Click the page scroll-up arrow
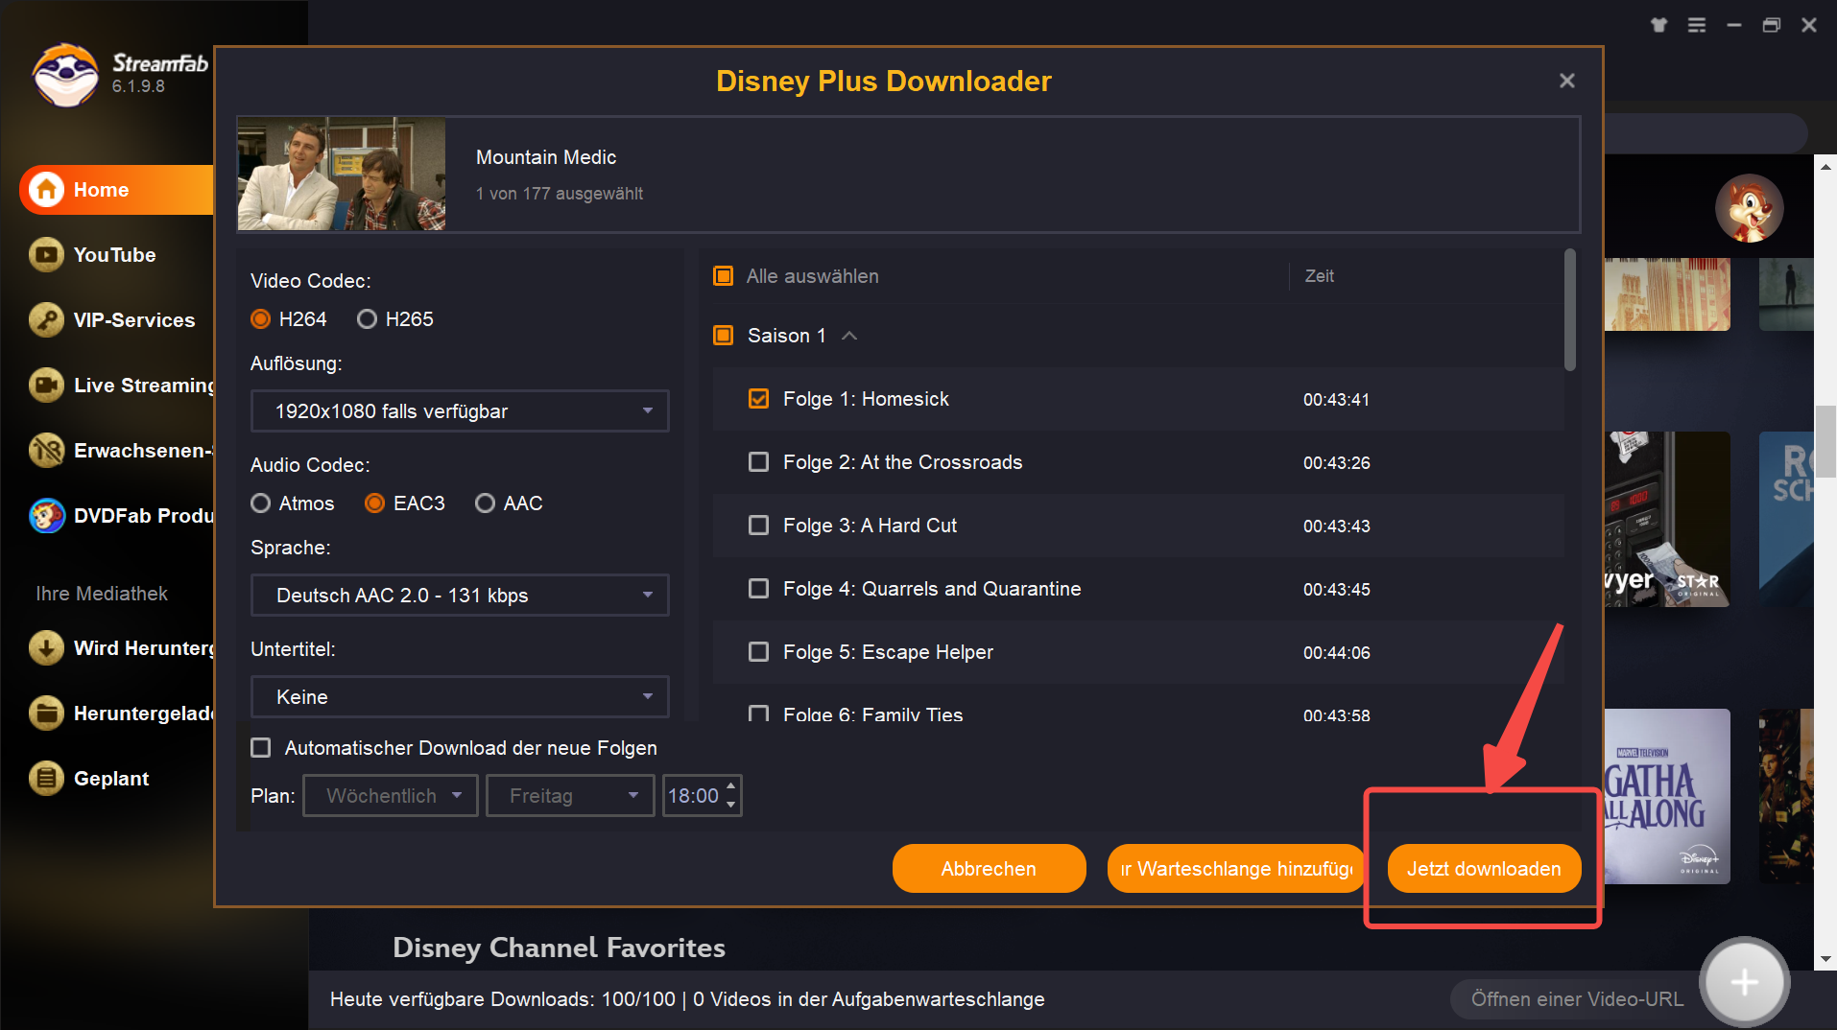Viewport: 1837px width, 1030px height. pyautogui.click(x=1825, y=167)
